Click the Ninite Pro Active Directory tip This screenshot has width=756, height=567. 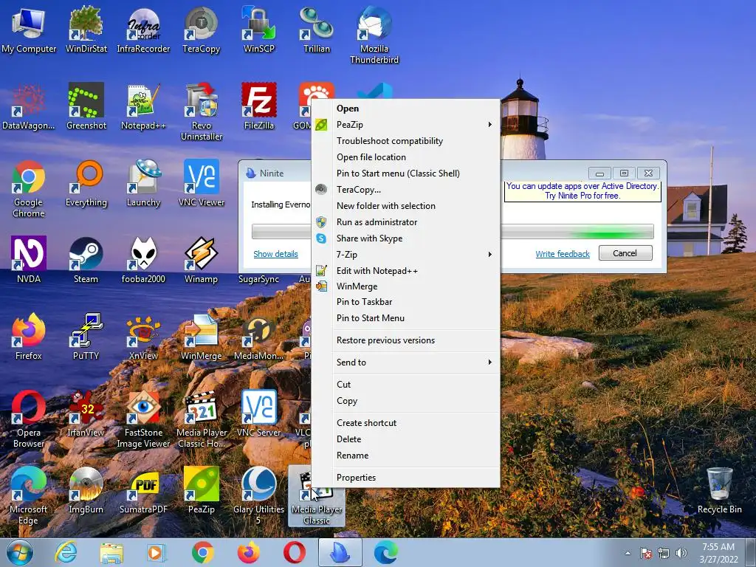click(583, 191)
